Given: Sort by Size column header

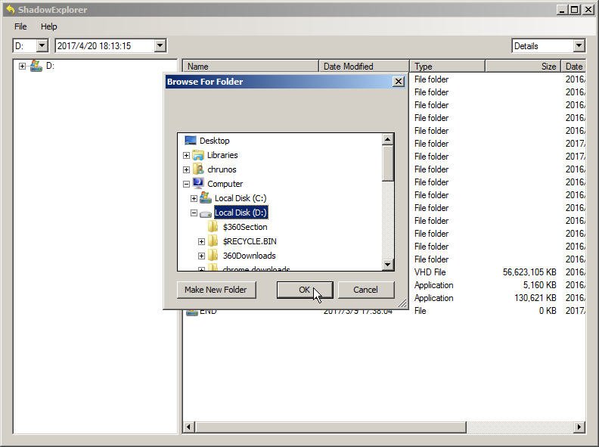Looking at the screenshot, I should [x=523, y=66].
